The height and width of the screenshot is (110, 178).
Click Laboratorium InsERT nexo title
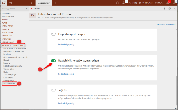pyautogui.click(x=55, y=14)
